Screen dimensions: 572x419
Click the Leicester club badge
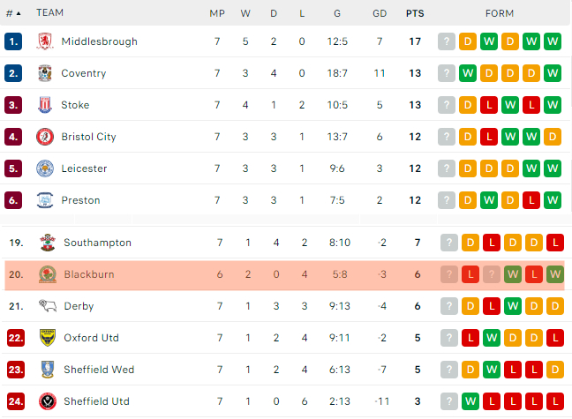(x=45, y=168)
